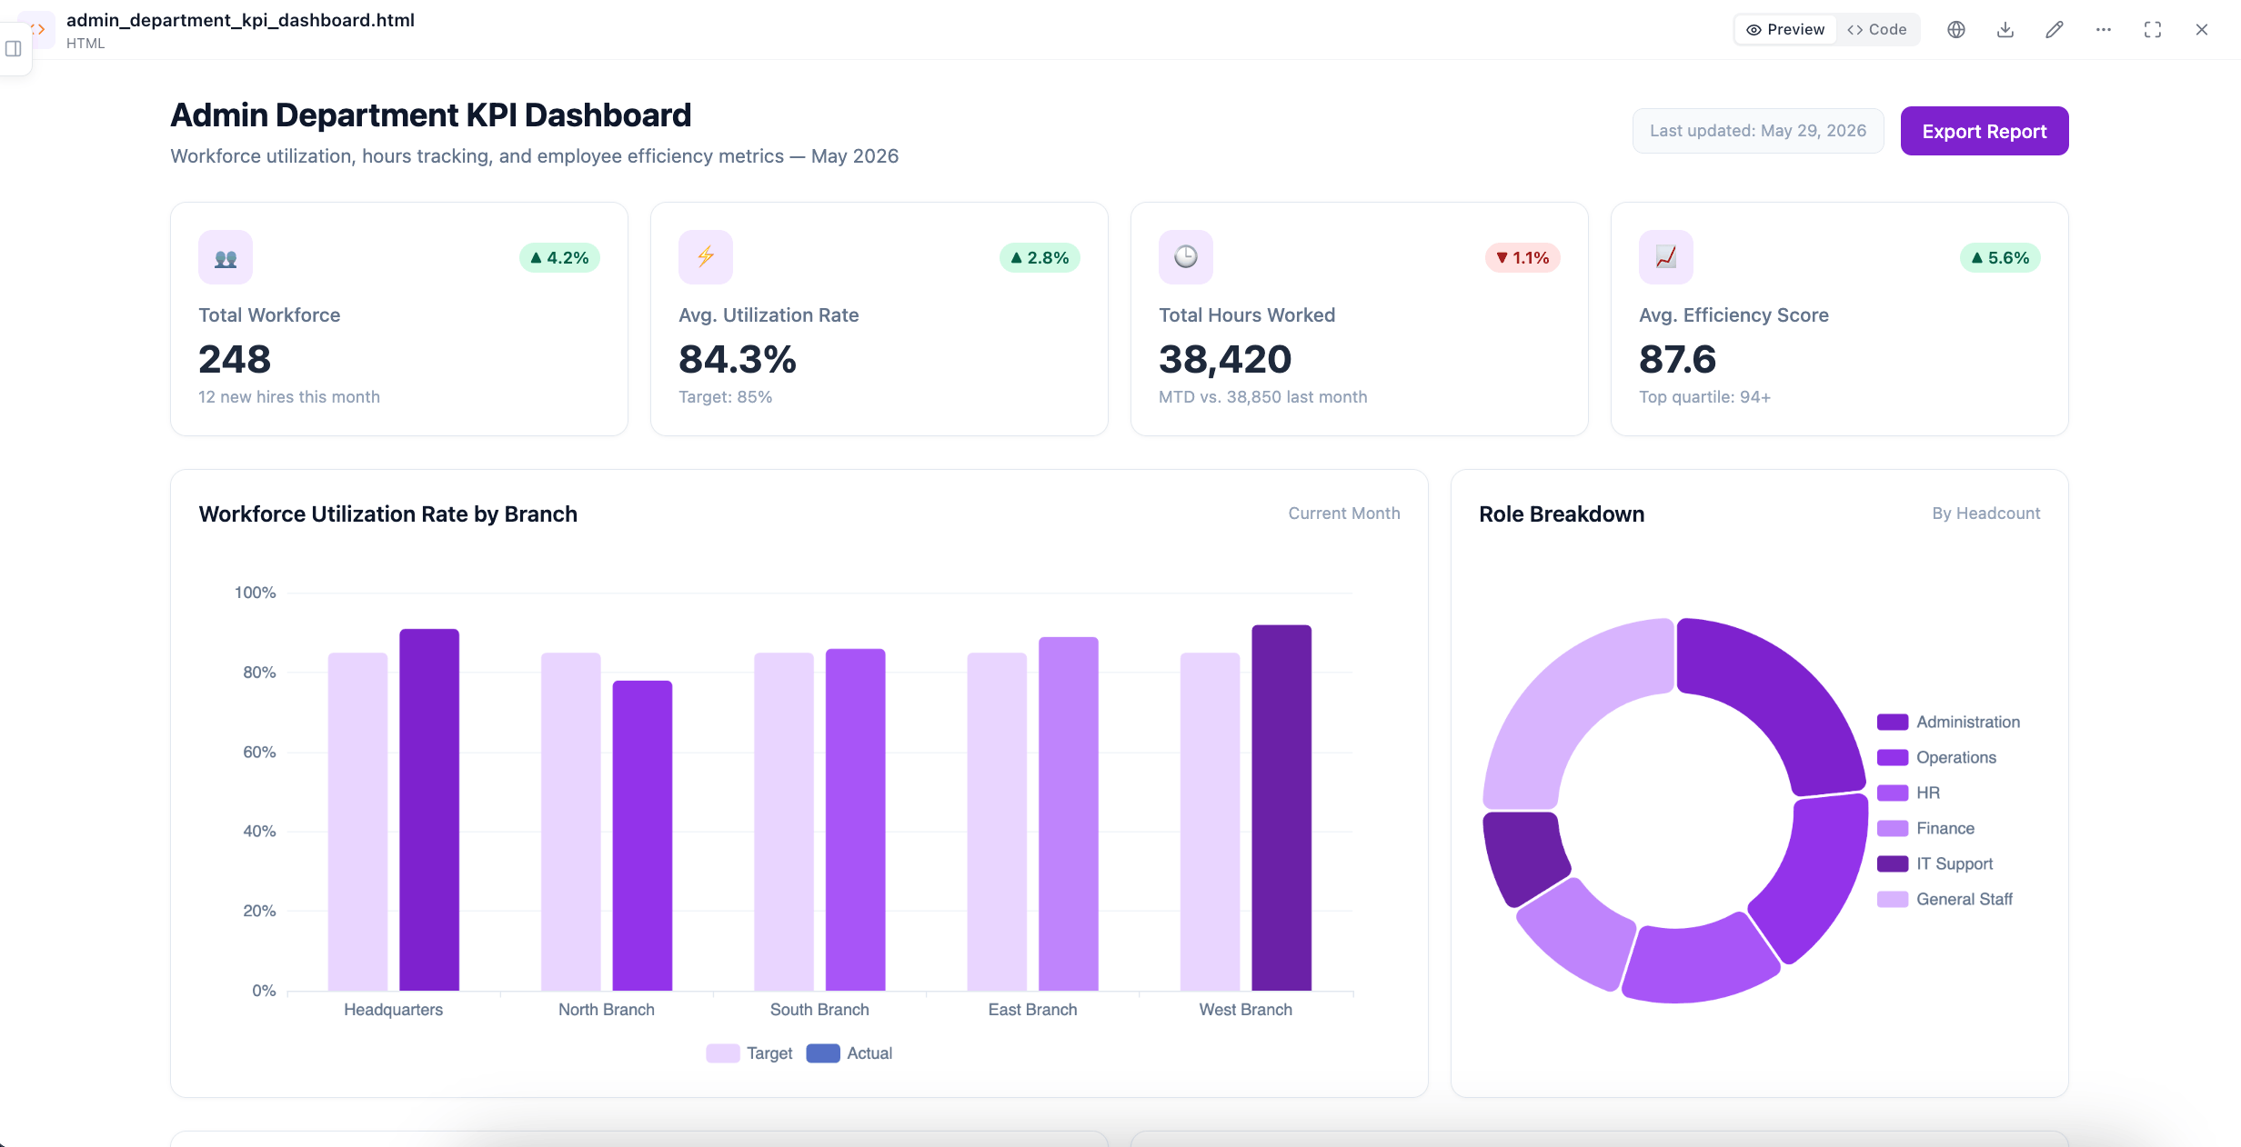Click the globe publish icon
This screenshot has height=1147, width=2241.
[1956, 29]
